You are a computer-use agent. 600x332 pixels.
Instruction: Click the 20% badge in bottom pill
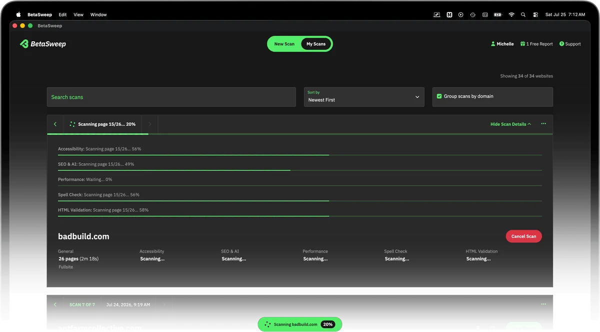328,325
